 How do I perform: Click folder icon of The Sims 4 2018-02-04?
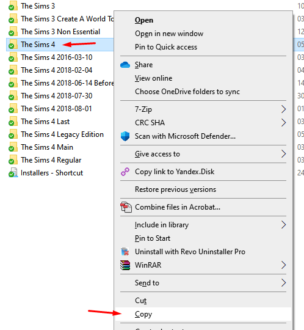[13, 70]
